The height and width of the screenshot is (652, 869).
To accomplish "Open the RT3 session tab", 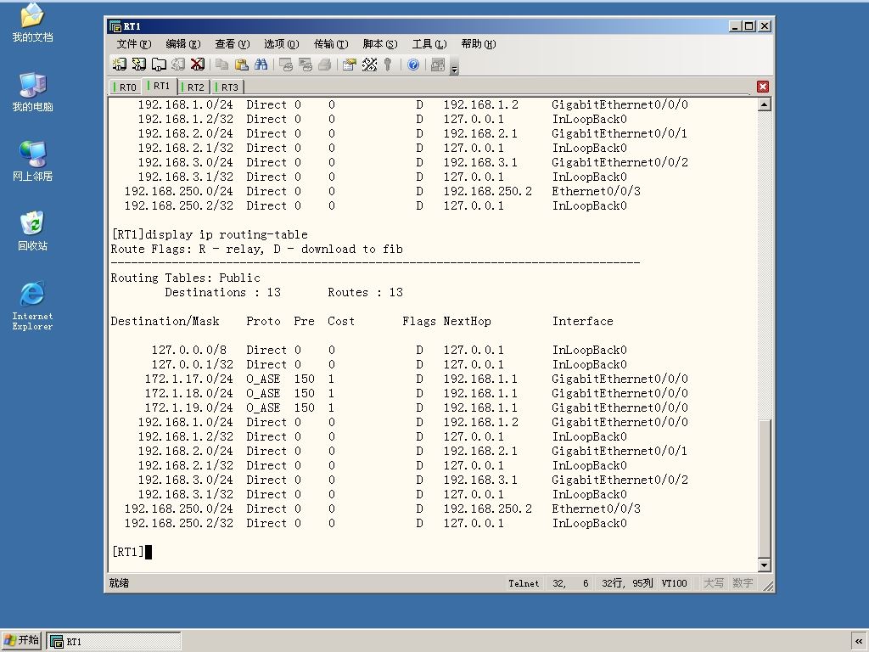I will tap(227, 87).
